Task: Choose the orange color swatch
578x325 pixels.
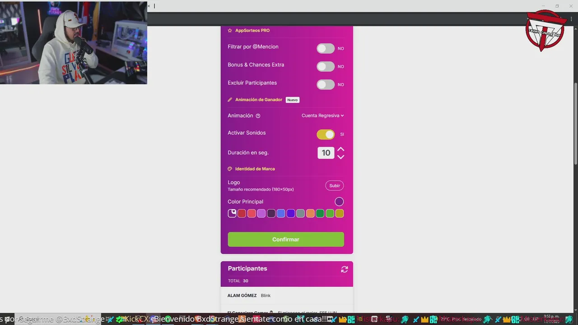Action: click(x=310, y=213)
